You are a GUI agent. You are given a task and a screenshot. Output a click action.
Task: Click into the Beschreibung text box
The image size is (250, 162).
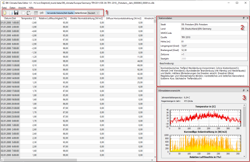(x=204, y=76)
